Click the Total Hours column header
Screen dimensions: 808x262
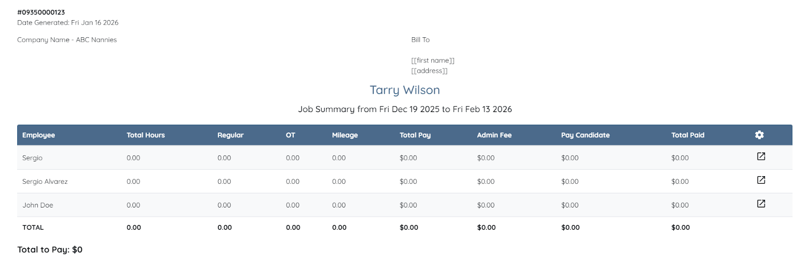[145, 135]
